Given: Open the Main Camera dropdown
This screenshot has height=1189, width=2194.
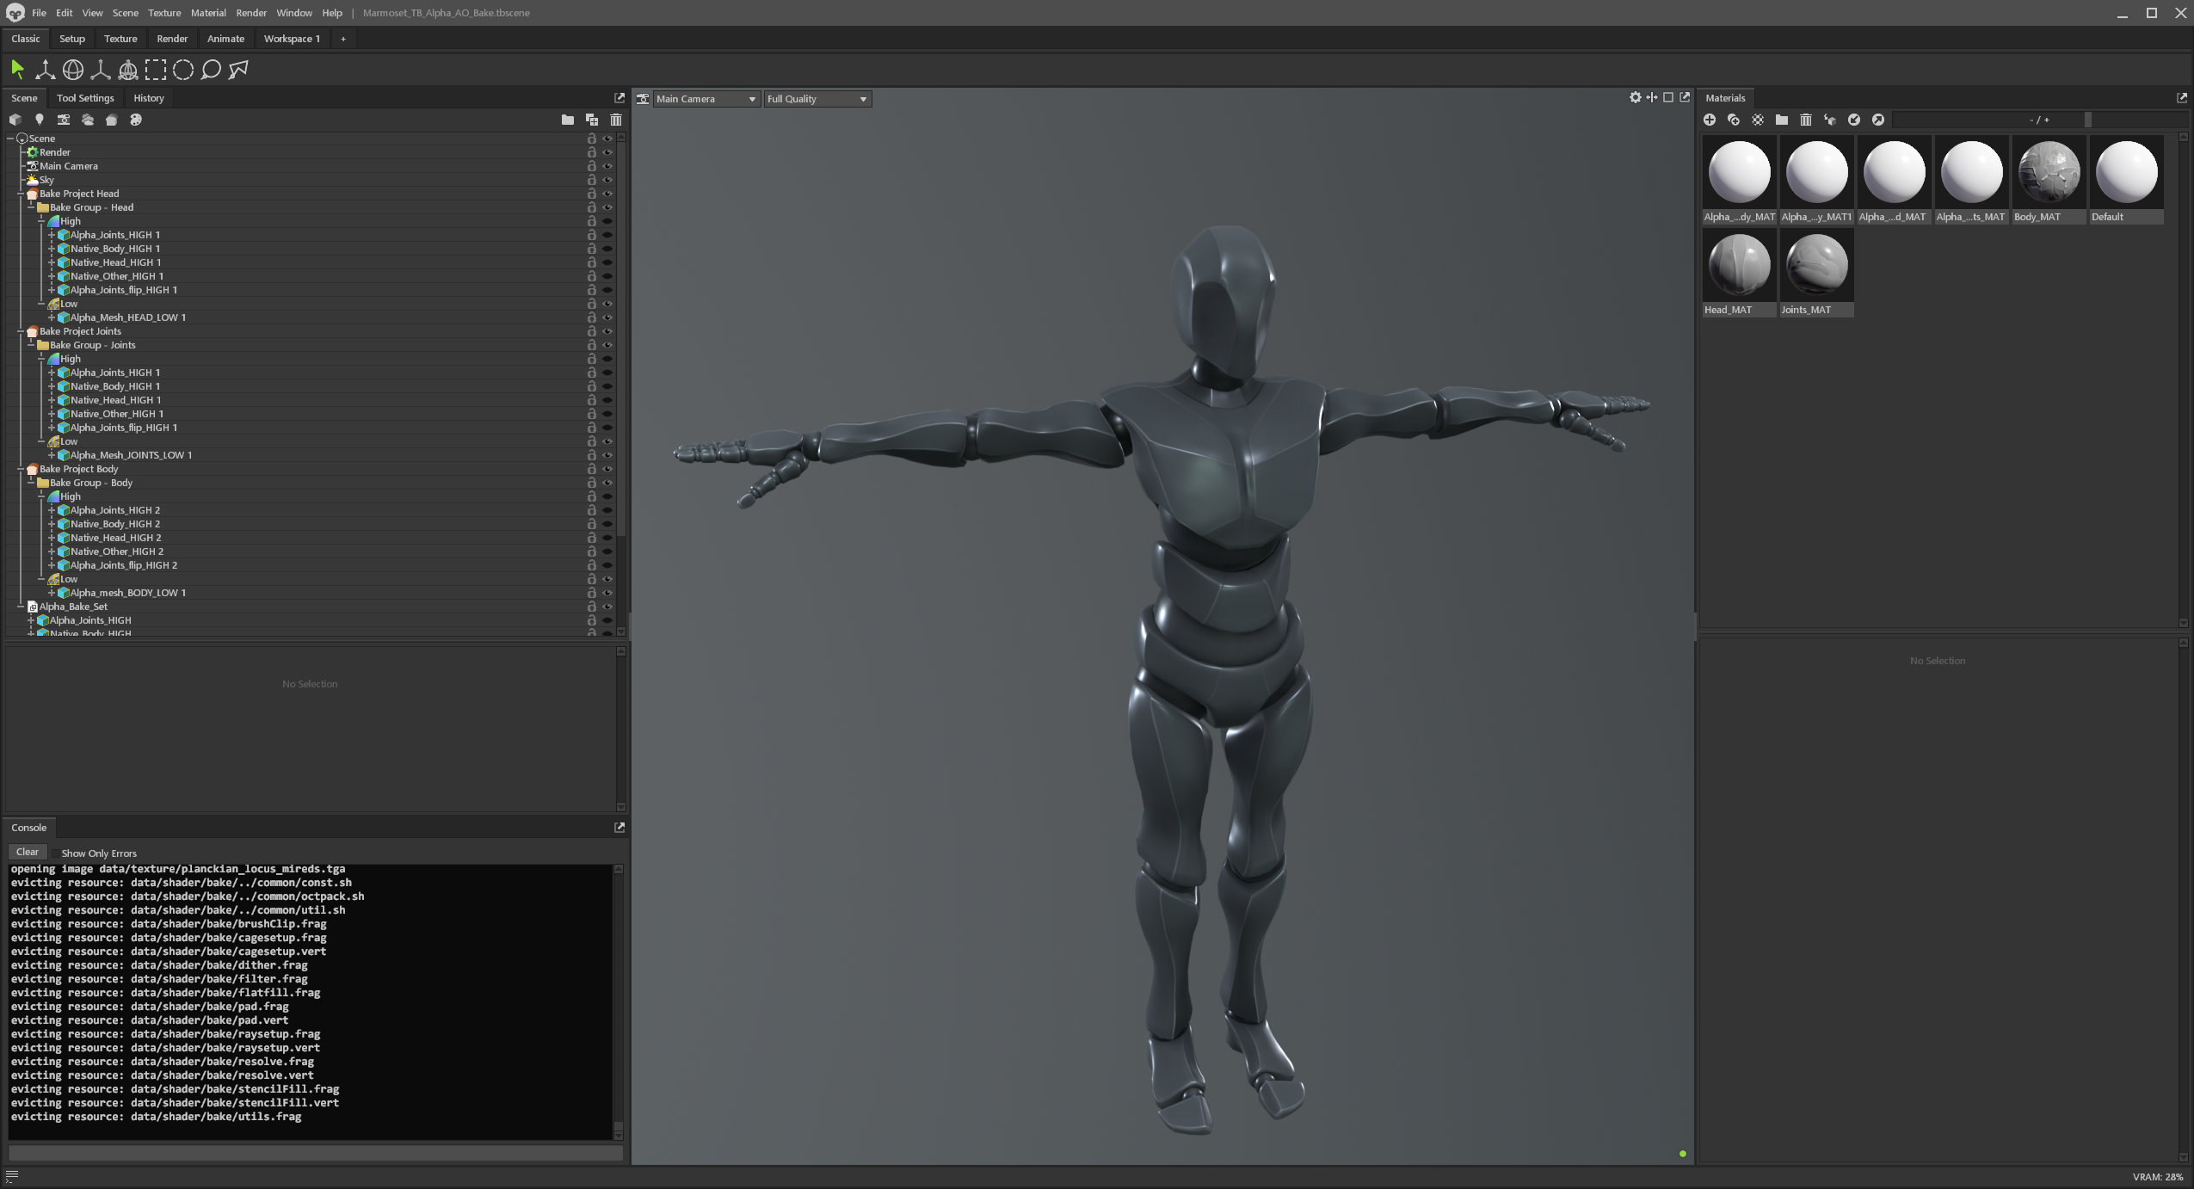Looking at the screenshot, I should pyautogui.click(x=706, y=99).
